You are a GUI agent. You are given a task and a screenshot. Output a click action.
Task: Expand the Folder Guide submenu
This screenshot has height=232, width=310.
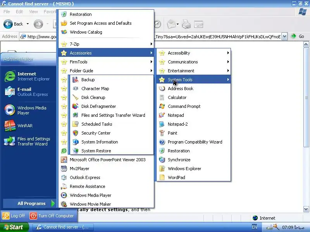click(x=106, y=71)
